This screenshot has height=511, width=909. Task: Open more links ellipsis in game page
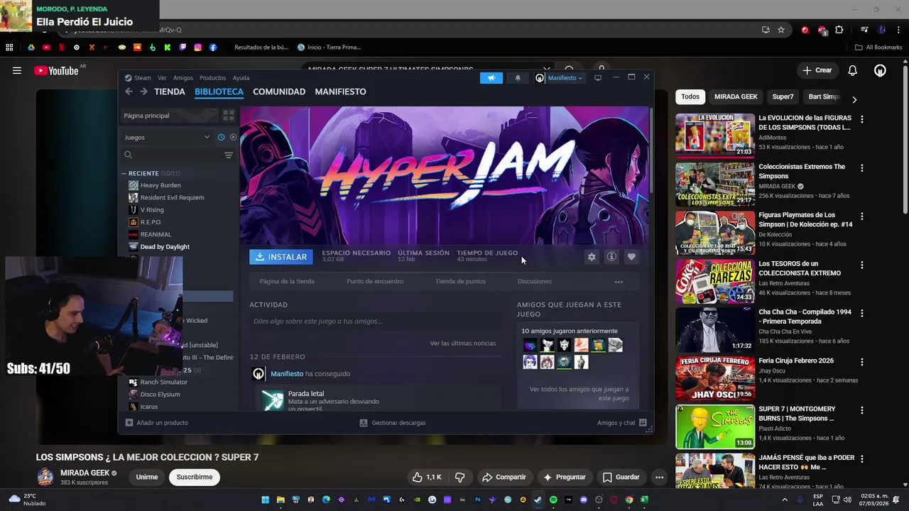(619, 282)
